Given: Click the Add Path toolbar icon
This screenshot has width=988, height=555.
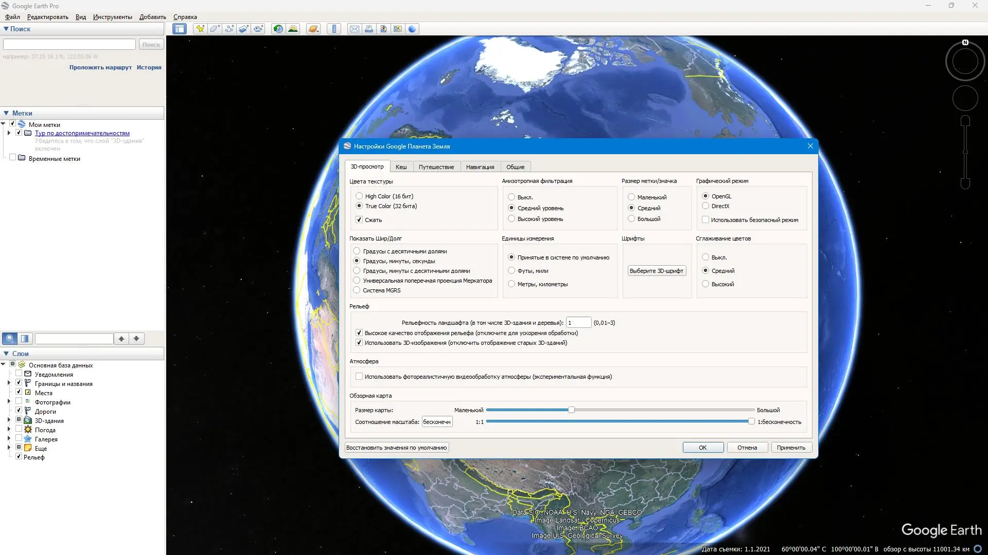Looking at the screenshot, I should (229, 29).
